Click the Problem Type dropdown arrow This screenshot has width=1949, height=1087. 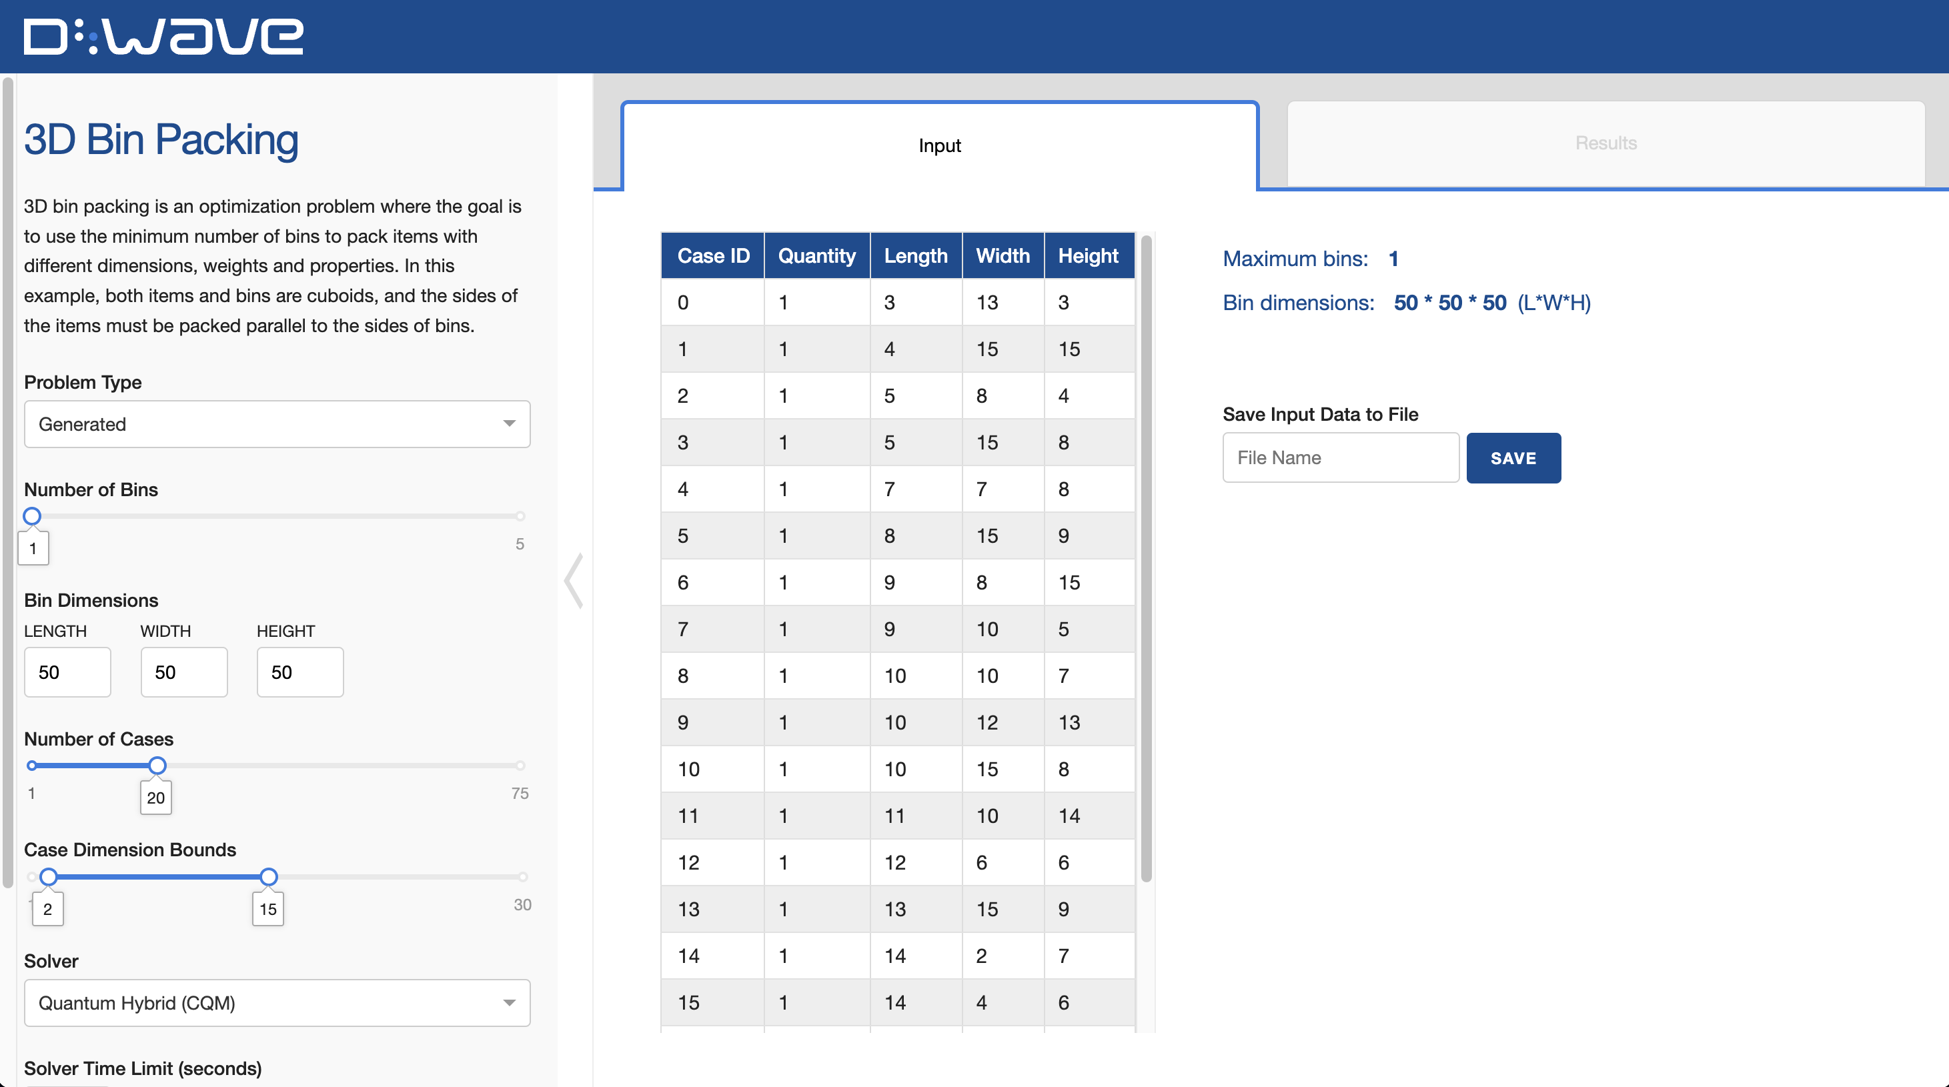pyautogui.click(x=509, y=423)
